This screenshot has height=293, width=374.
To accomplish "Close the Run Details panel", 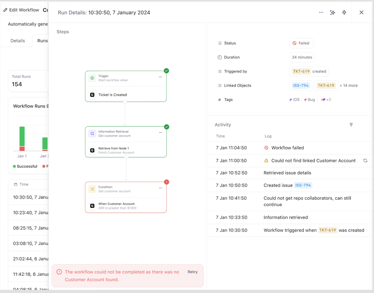I will (361, 12).
